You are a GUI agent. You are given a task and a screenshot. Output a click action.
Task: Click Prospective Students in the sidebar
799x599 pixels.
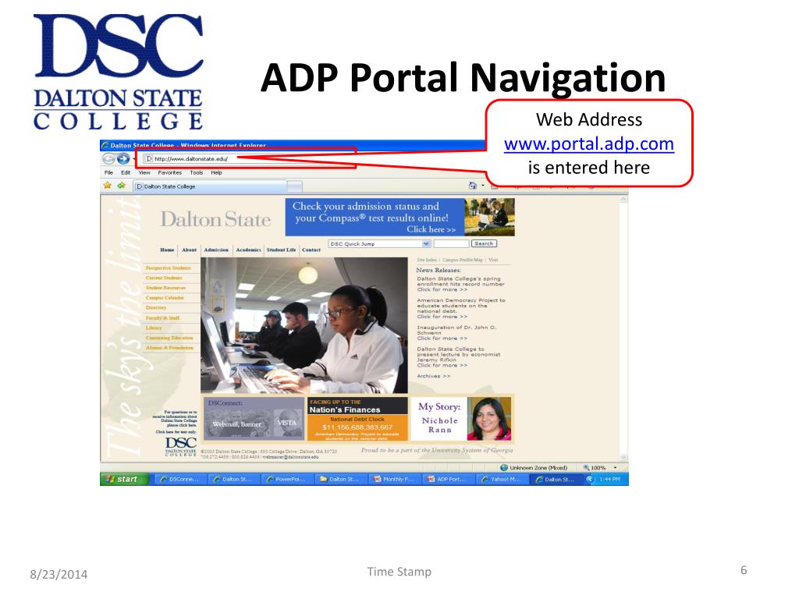point(169,268)
